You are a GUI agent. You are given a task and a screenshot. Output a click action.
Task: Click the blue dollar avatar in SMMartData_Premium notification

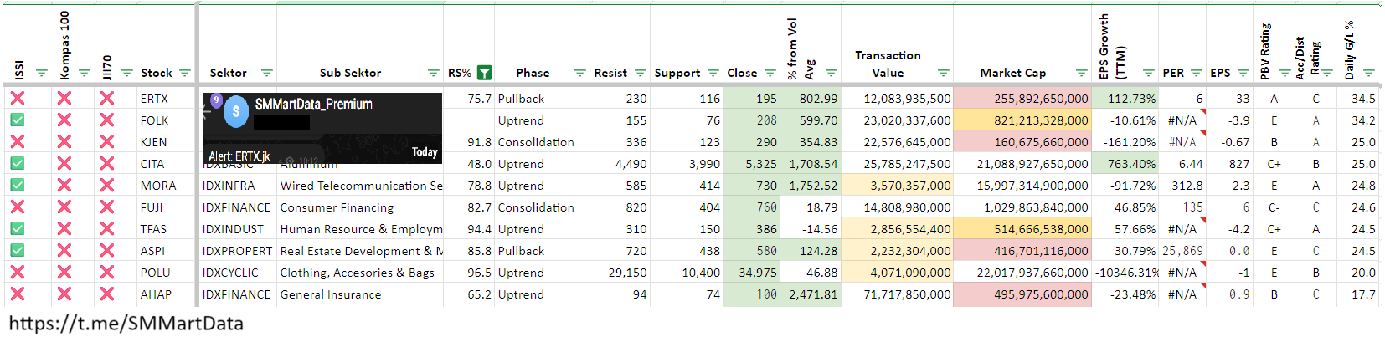coord(236,111)
